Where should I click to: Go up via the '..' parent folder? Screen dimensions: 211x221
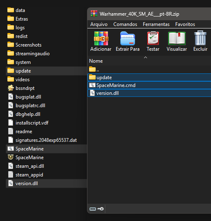(149, 69)
